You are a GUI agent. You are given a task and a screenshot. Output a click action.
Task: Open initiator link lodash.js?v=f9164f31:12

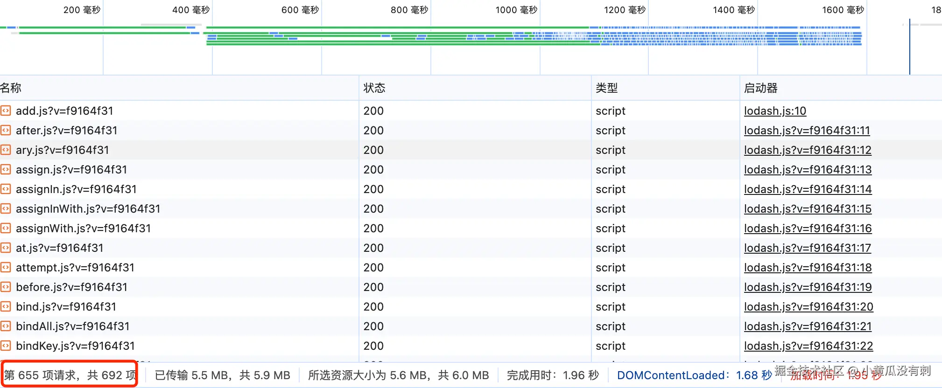tap(808, 150)
